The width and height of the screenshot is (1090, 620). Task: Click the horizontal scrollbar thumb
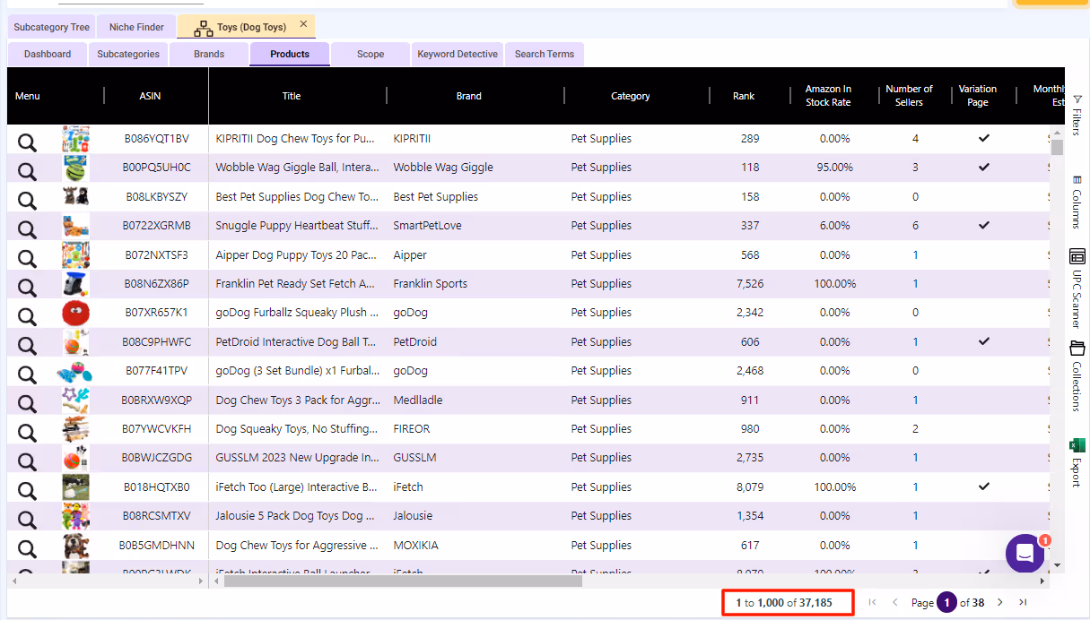403,581
